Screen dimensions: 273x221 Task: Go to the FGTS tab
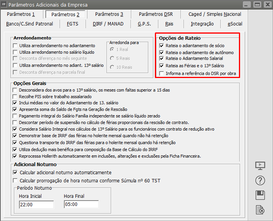coord(72,24)
